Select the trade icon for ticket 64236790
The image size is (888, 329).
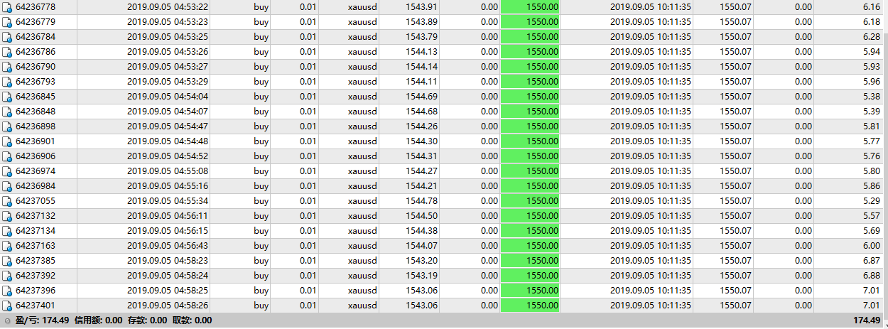[x=7, y=67]
